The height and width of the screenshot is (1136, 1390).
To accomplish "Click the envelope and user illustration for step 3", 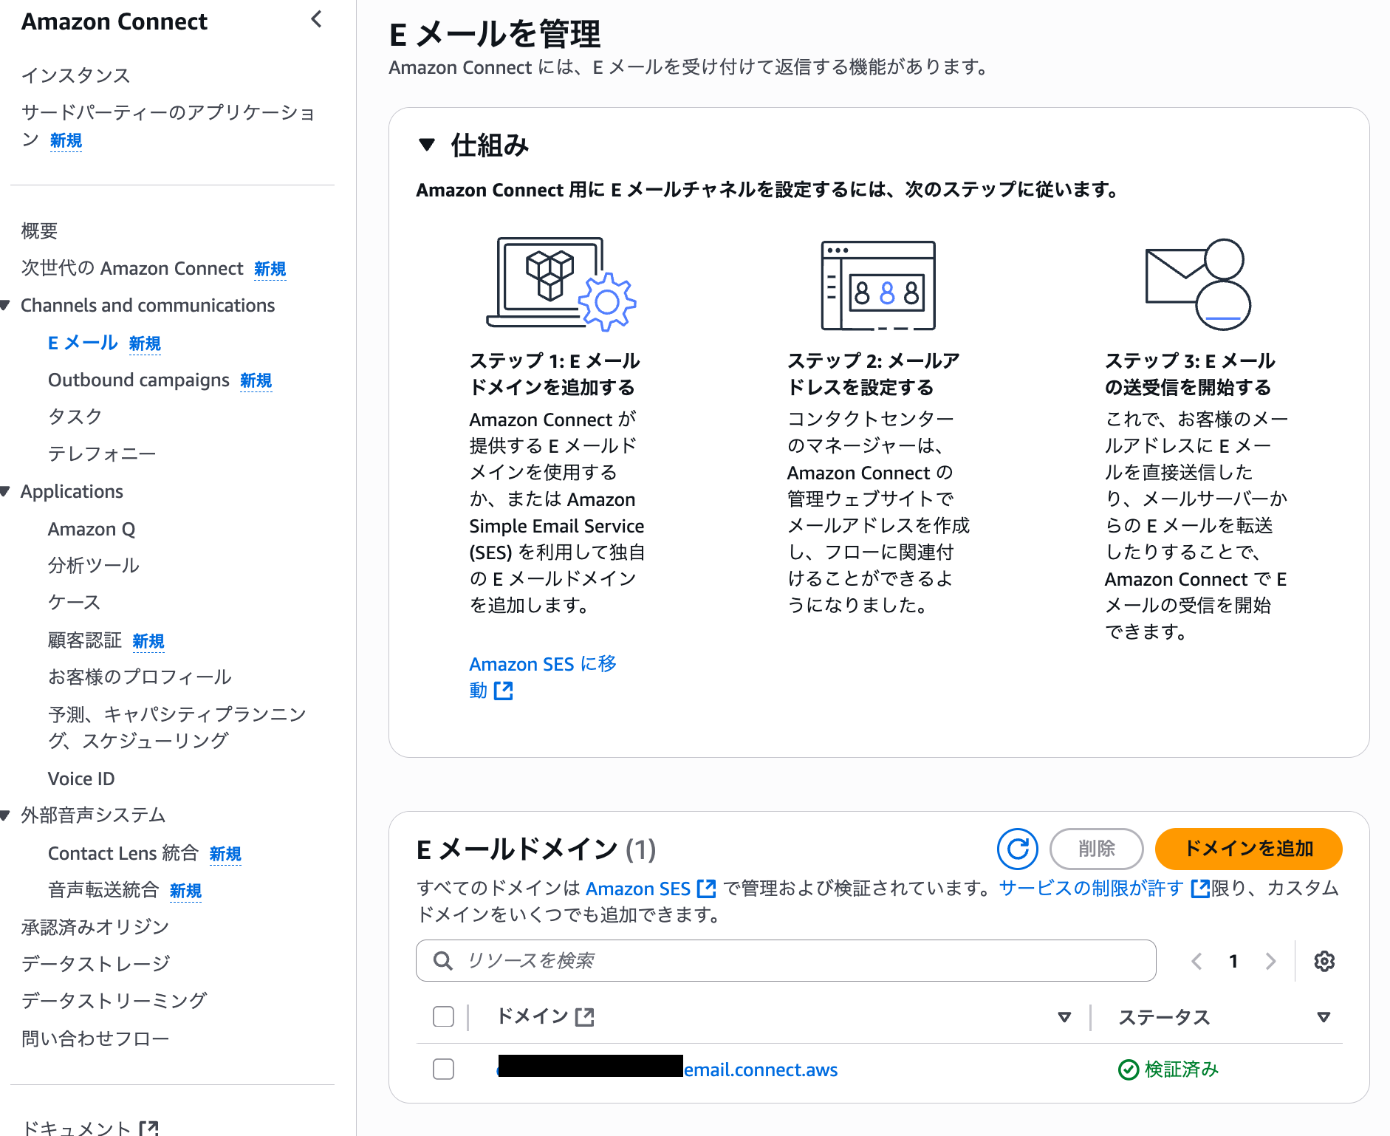I will click(x=1197, y=284).
